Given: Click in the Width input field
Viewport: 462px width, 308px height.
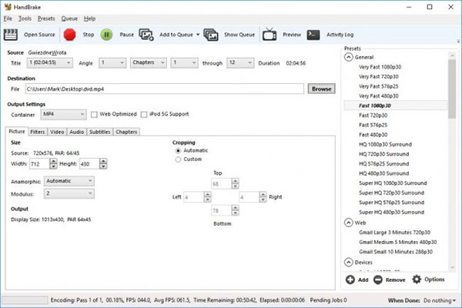Looking at the screenshot, I should (x=39, y=164).
